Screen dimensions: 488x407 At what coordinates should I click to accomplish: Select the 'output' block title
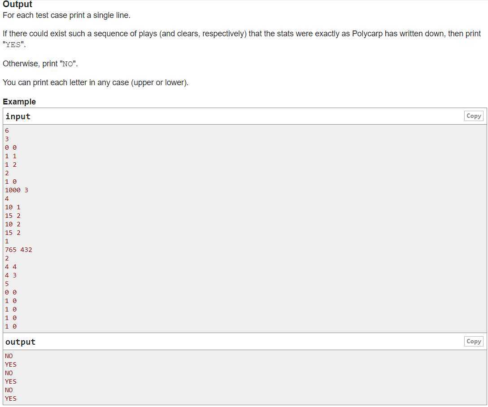click(x=20, y=342)
